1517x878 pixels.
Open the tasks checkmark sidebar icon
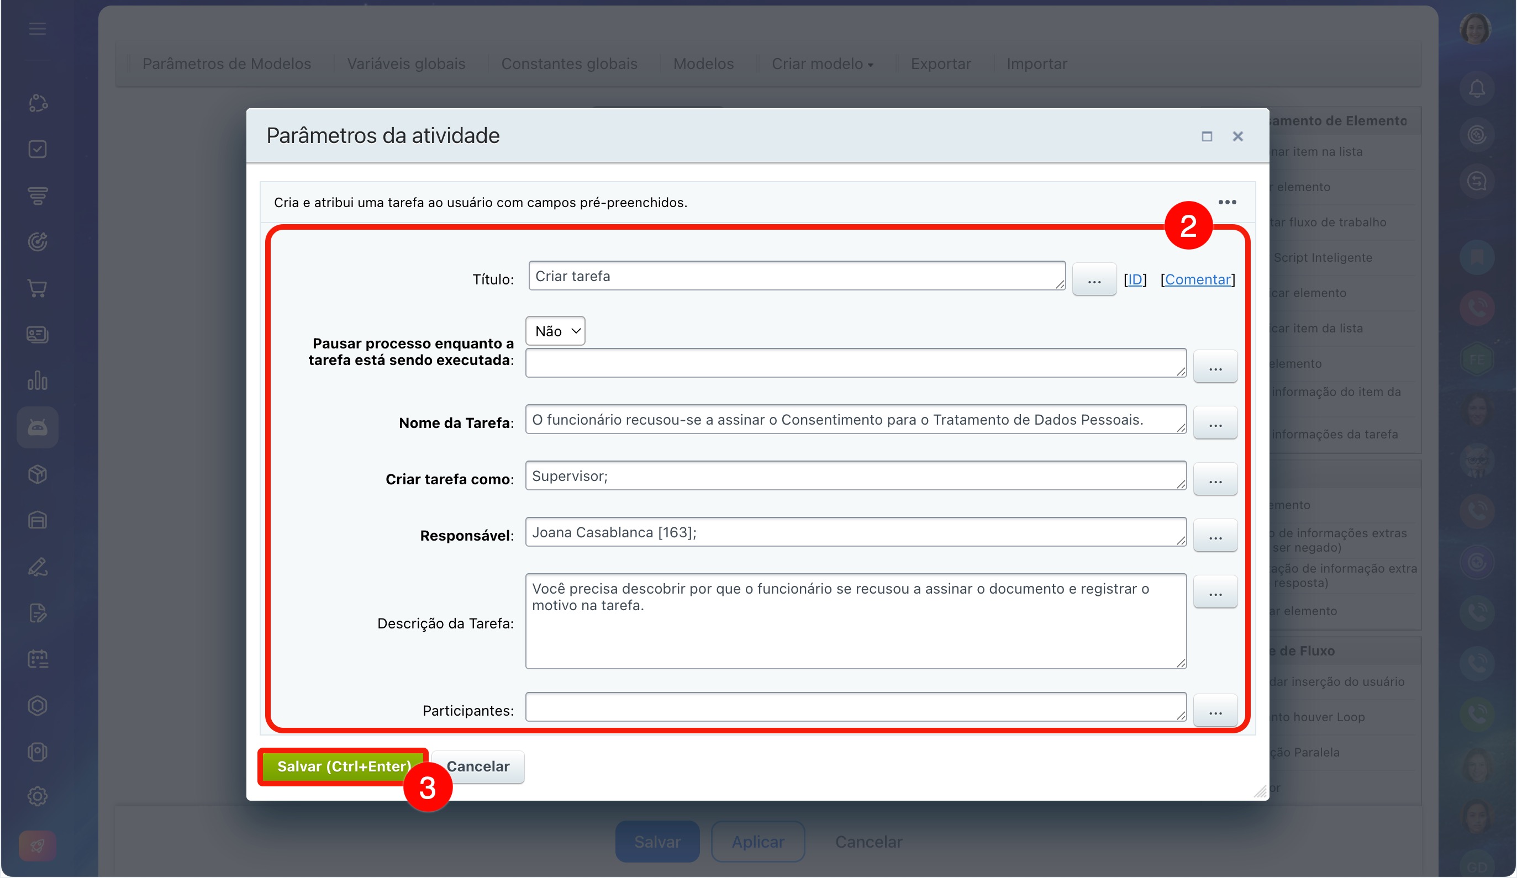click(38, 149)
